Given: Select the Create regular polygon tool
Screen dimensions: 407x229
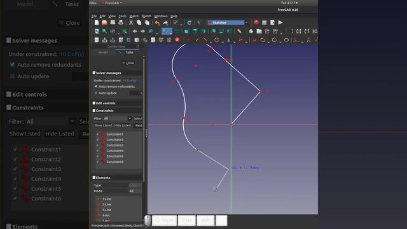Looking at the screenshot, I should (274, 40).
